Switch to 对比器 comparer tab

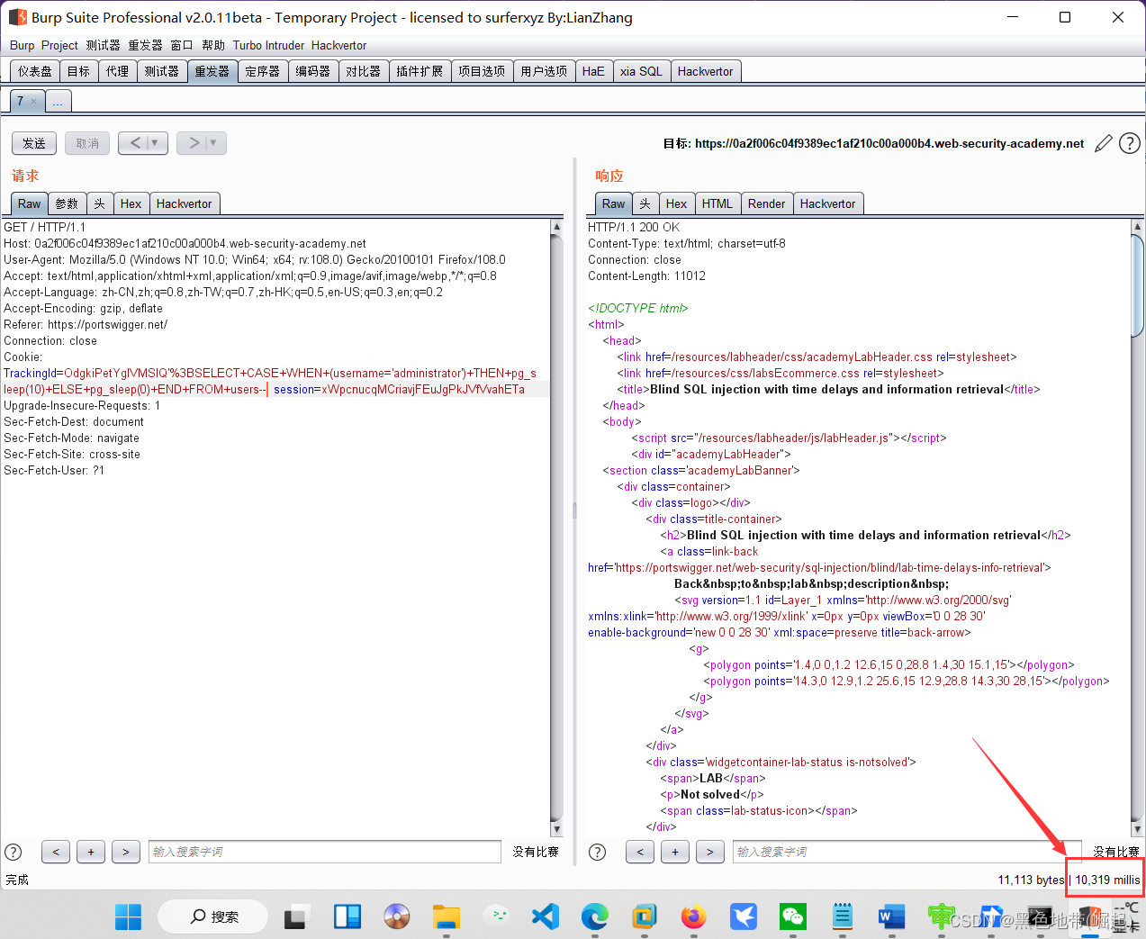point(364,71)
